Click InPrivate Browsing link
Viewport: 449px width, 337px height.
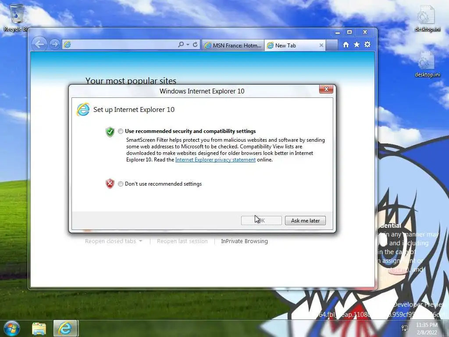coord(244,241)
